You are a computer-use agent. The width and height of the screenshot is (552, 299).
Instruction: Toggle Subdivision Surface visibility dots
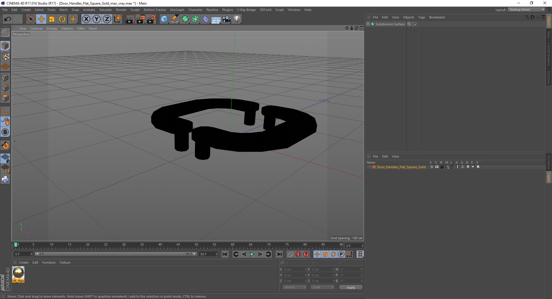tap(413, 24)
